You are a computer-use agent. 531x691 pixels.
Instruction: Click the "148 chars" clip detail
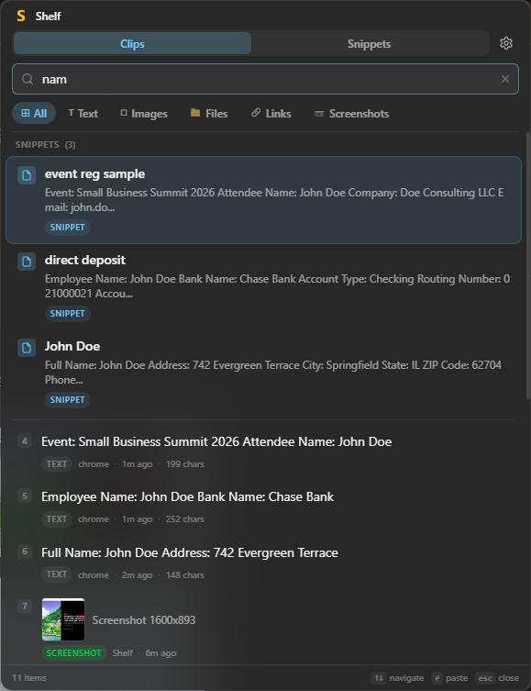coord(185,574)
